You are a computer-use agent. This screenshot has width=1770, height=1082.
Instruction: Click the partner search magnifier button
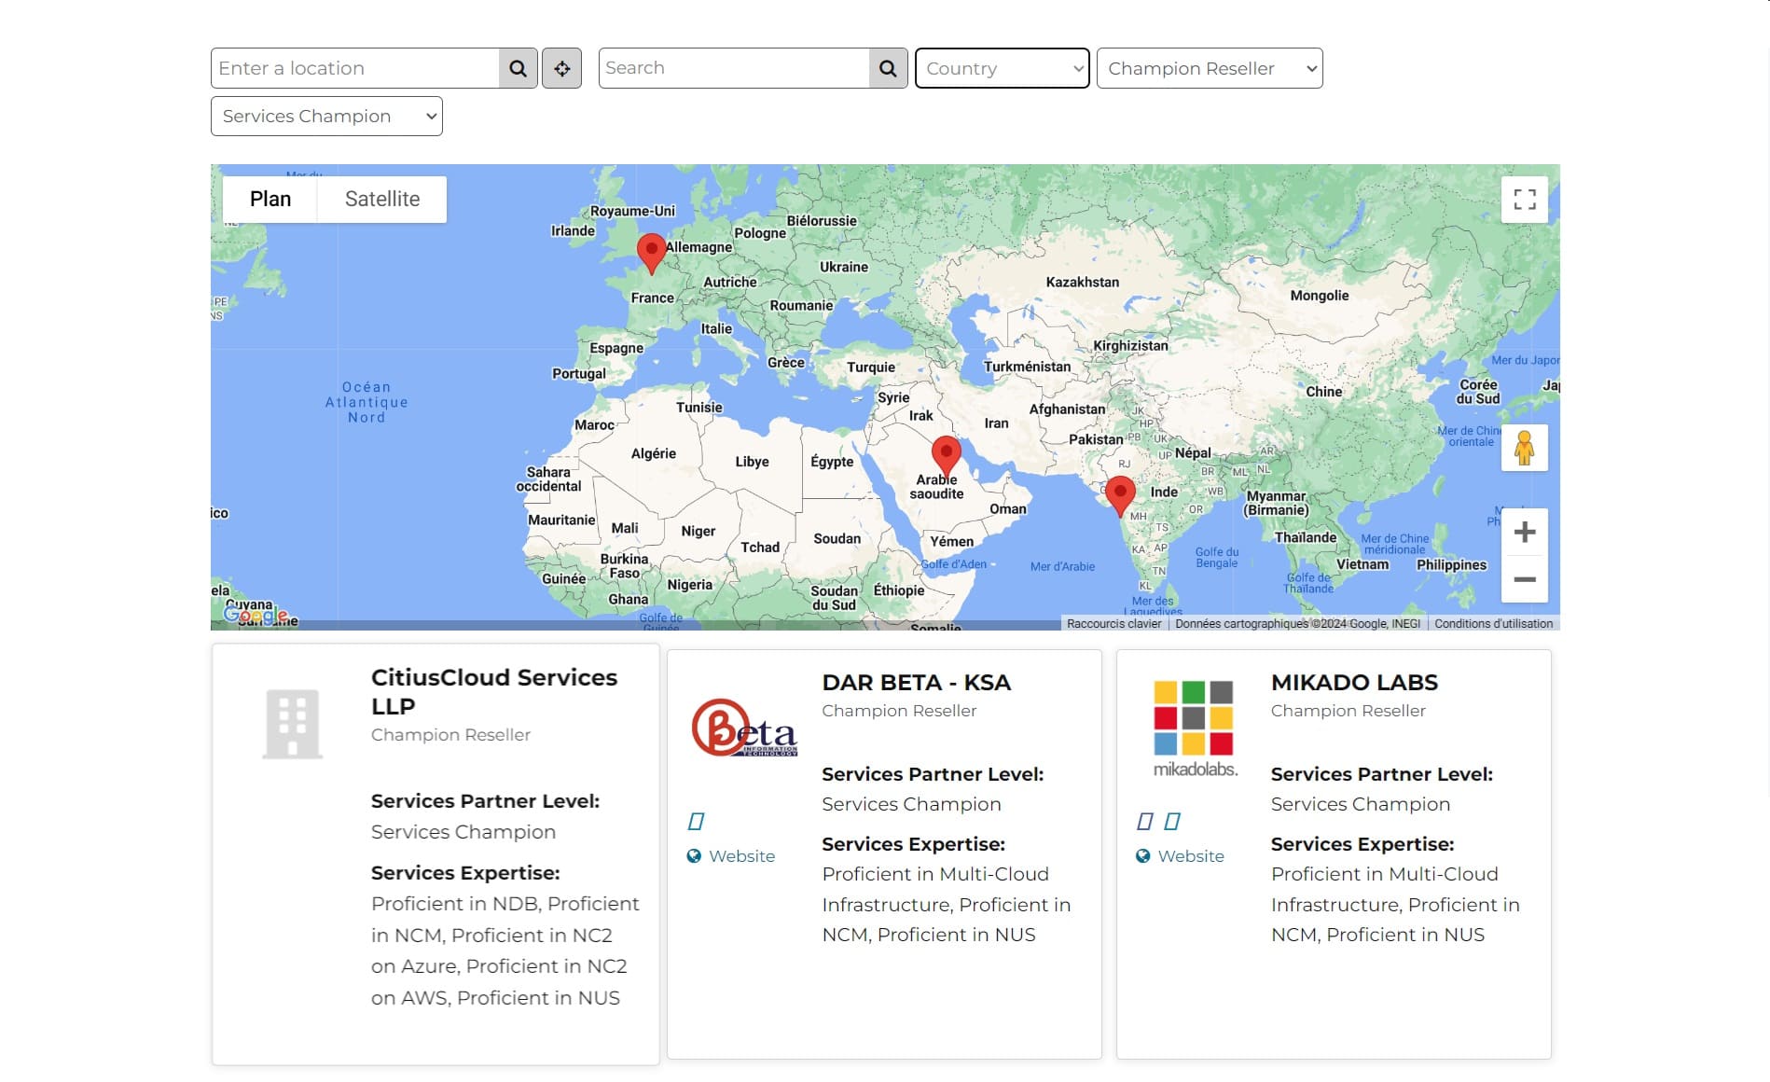(889, 68)
